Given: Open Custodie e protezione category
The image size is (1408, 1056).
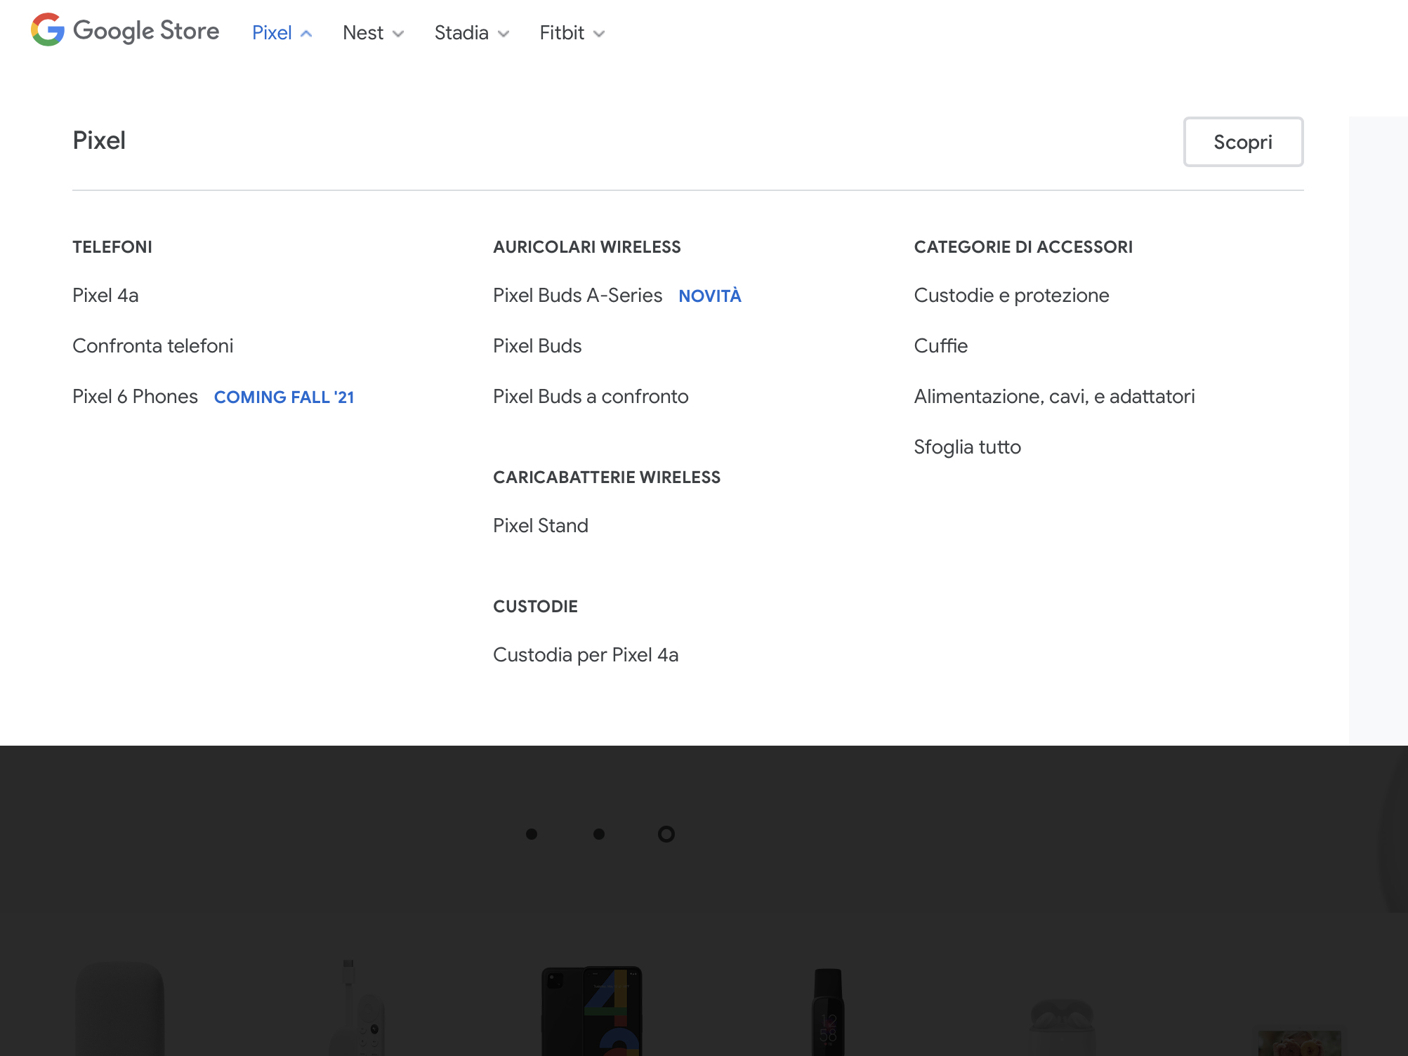Looking at the screenshot, I should (x=1011, y=296).
